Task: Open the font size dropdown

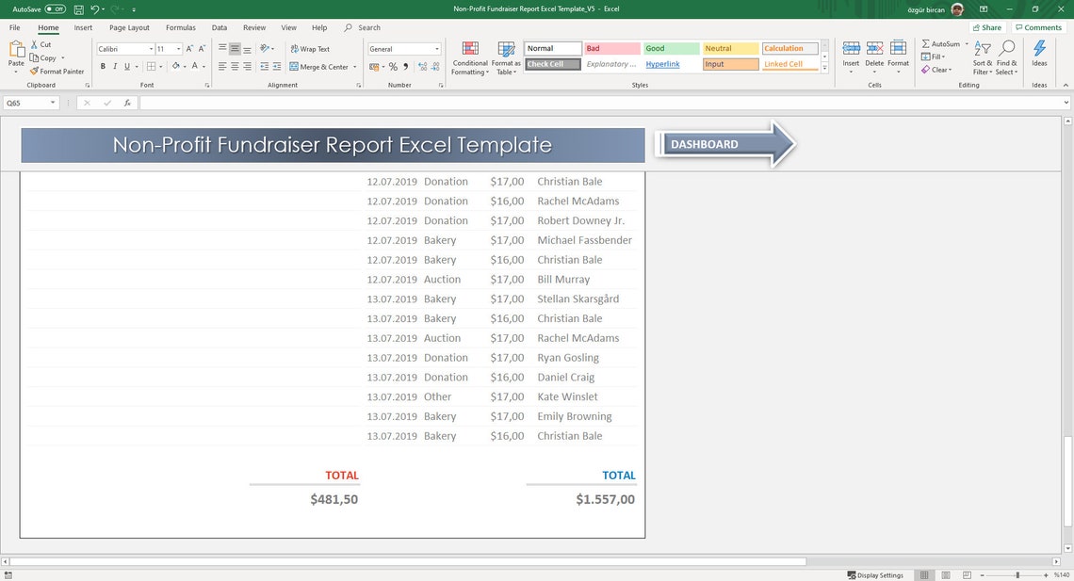Action: pos(178,48)
